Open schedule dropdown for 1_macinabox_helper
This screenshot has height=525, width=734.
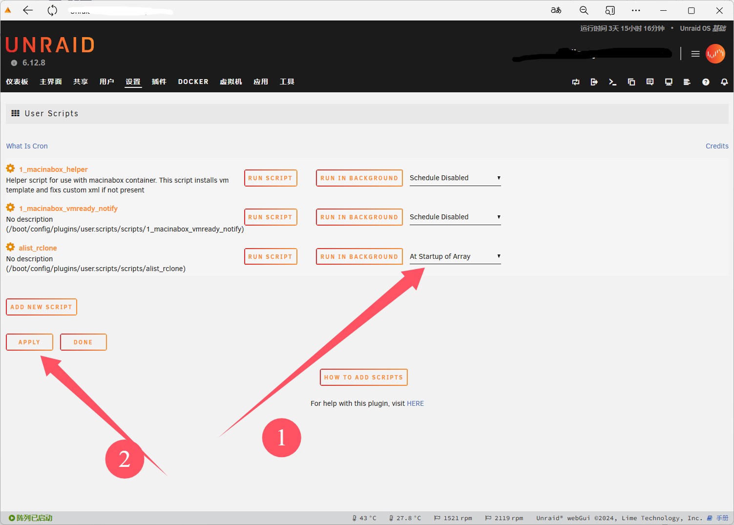coord(455,178)
